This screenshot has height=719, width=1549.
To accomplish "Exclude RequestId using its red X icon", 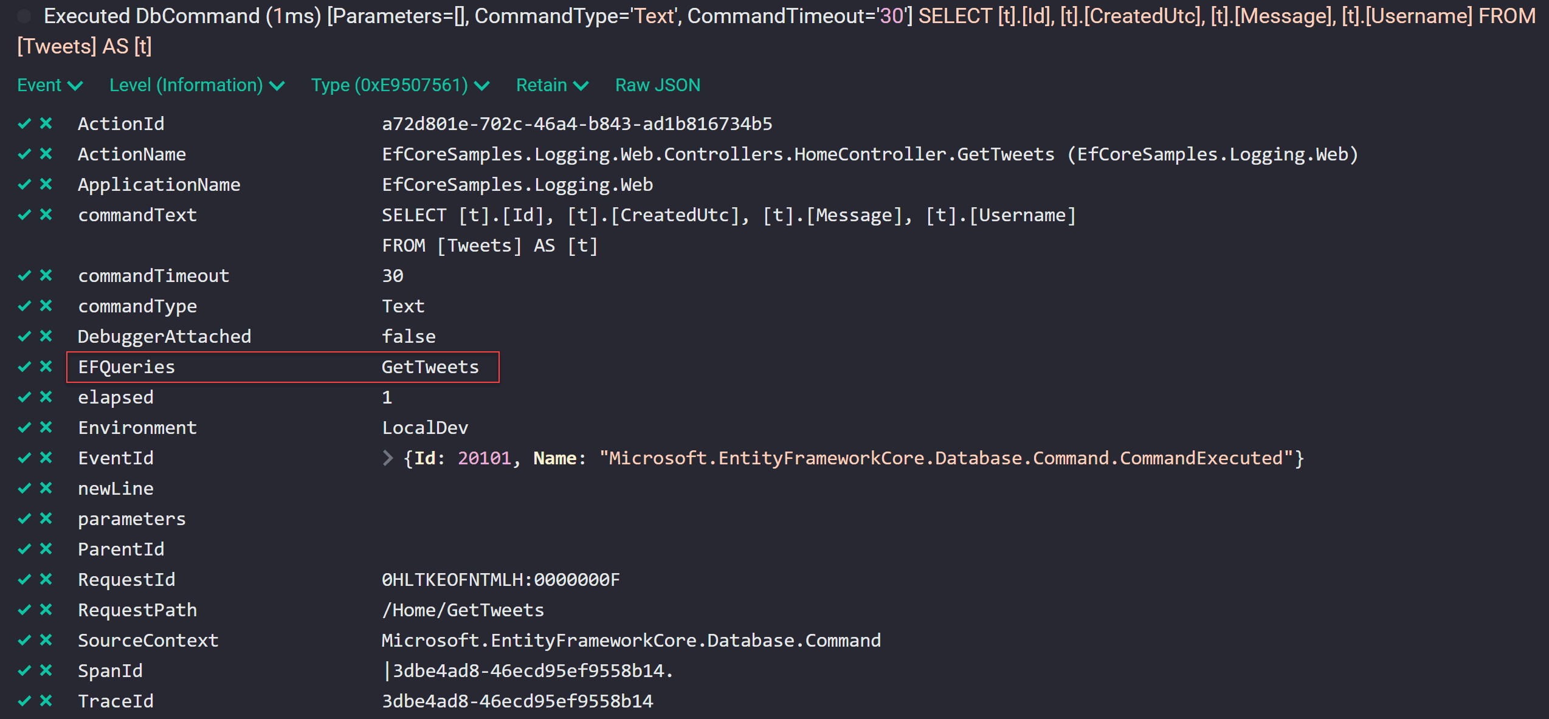I will (x=46, y=579).
